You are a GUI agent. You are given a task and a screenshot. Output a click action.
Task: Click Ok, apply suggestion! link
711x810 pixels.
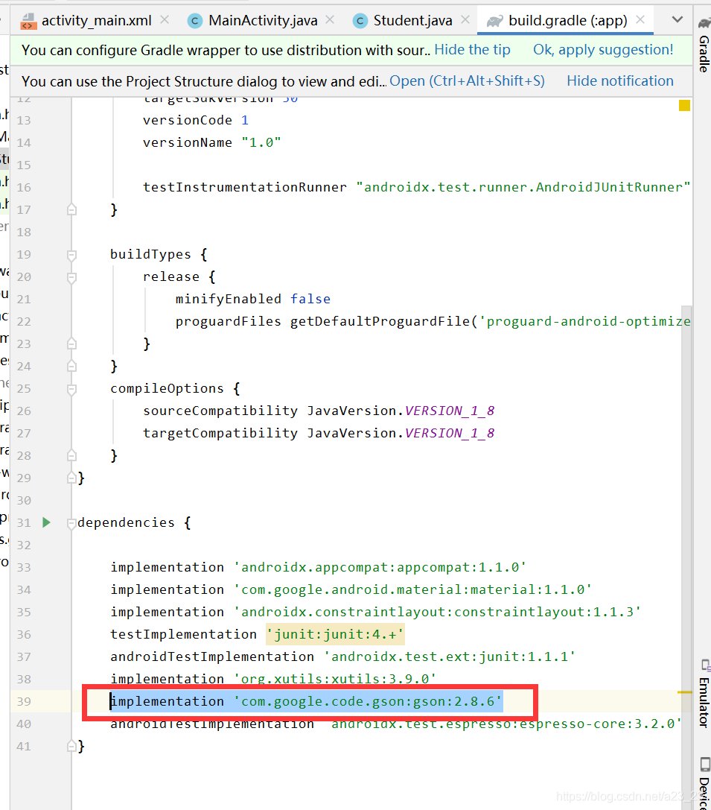(603, 50)
